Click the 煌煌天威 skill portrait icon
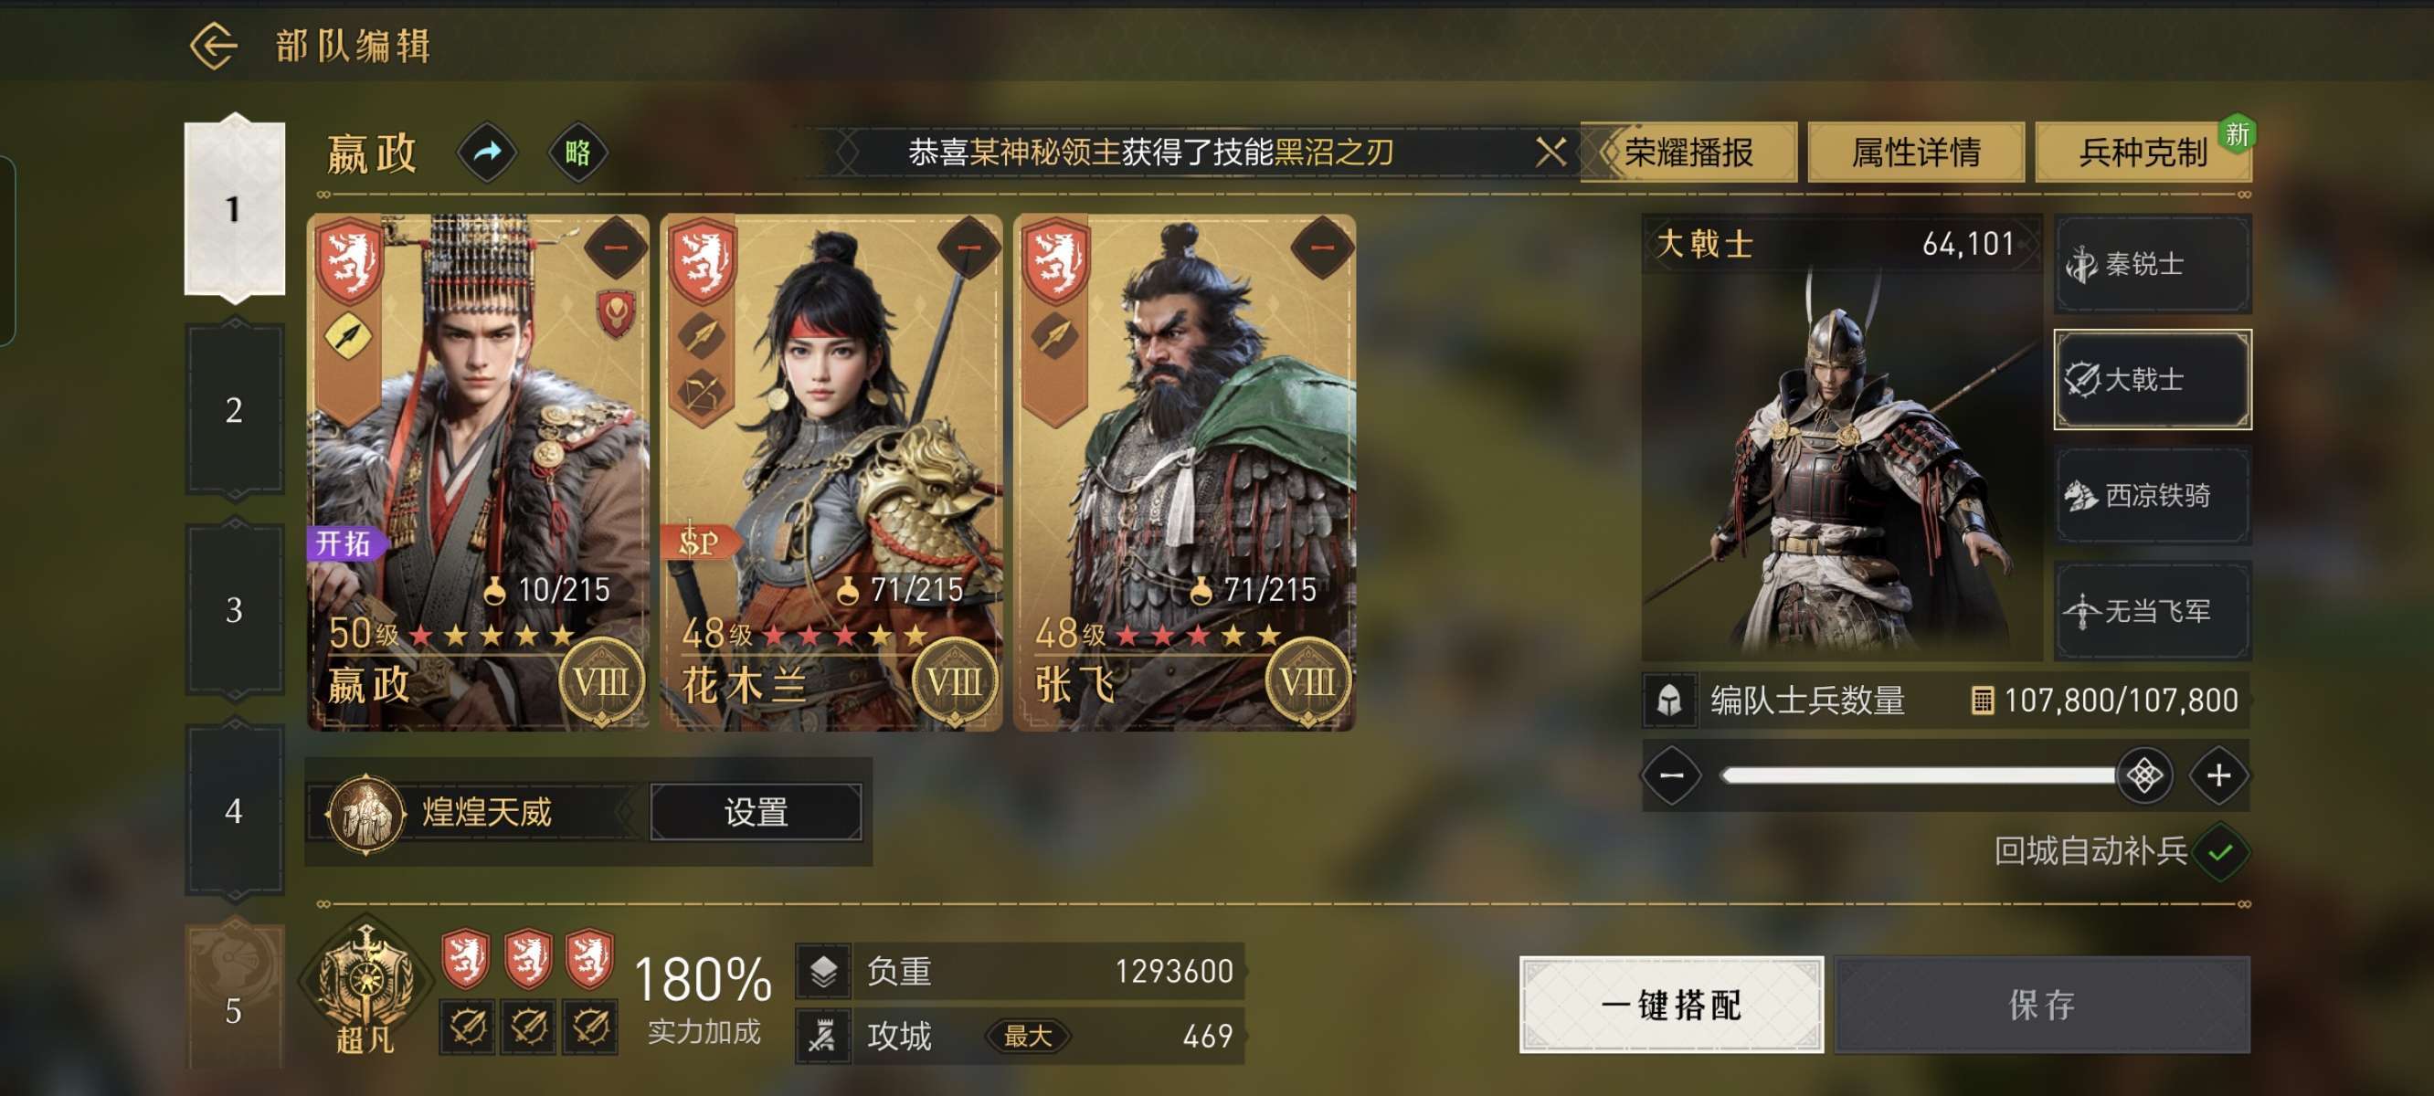2434x1096 pixels. pyautogui.click(x=365, y=813)
